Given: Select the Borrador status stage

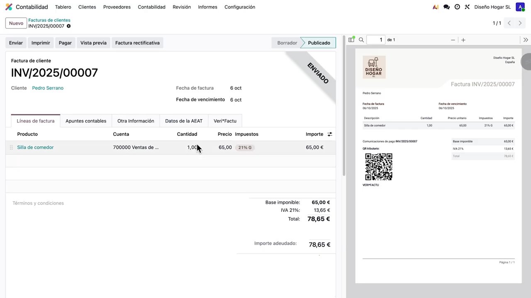Looking at the screenshot, I should pos(287,43).
